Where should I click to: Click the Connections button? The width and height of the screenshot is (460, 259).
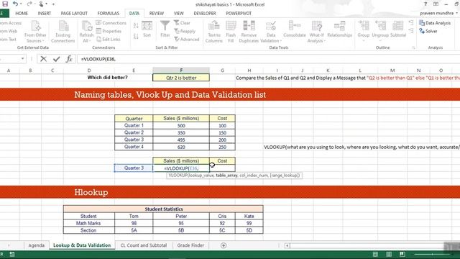111,23
